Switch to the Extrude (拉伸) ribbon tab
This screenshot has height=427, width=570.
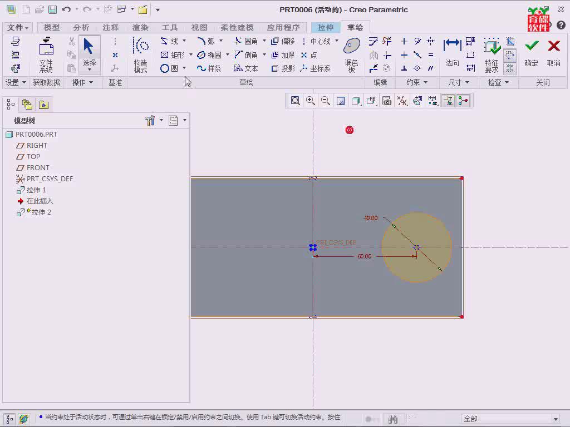(x=325, y=28)
